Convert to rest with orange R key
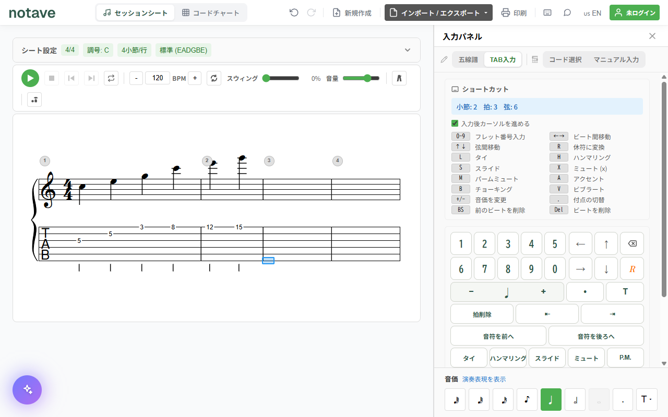This screenshot has height=417, width=668. 632,268
